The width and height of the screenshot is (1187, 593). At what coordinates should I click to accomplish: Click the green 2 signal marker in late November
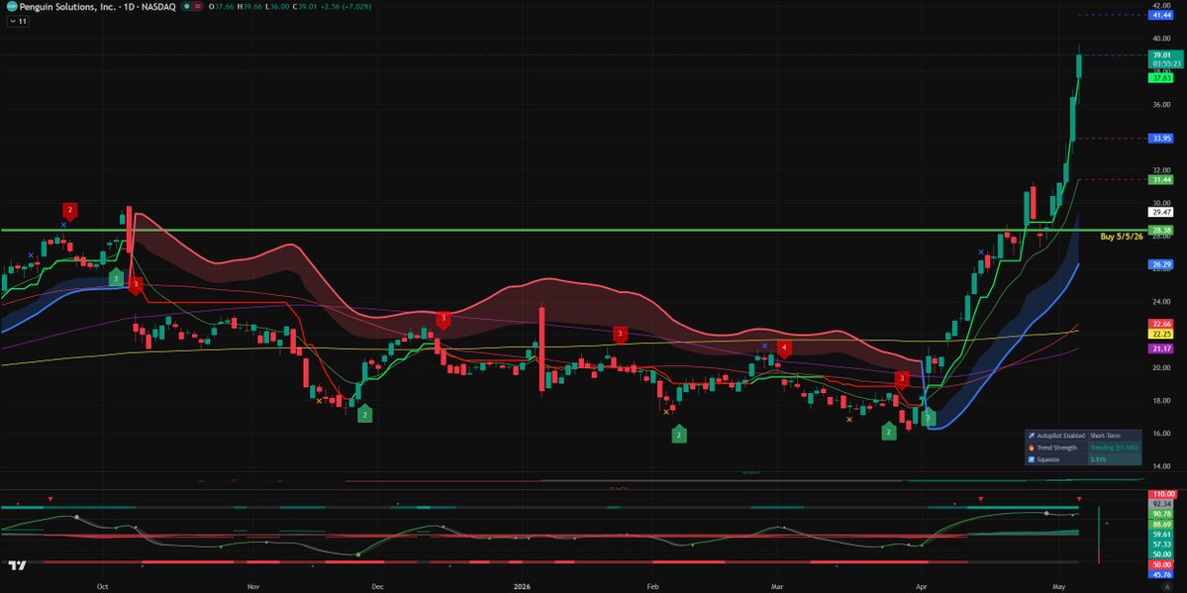(365, 414)
